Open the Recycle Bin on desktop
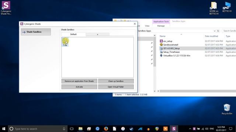Screen dimensions: 236x132 [227, 109]
